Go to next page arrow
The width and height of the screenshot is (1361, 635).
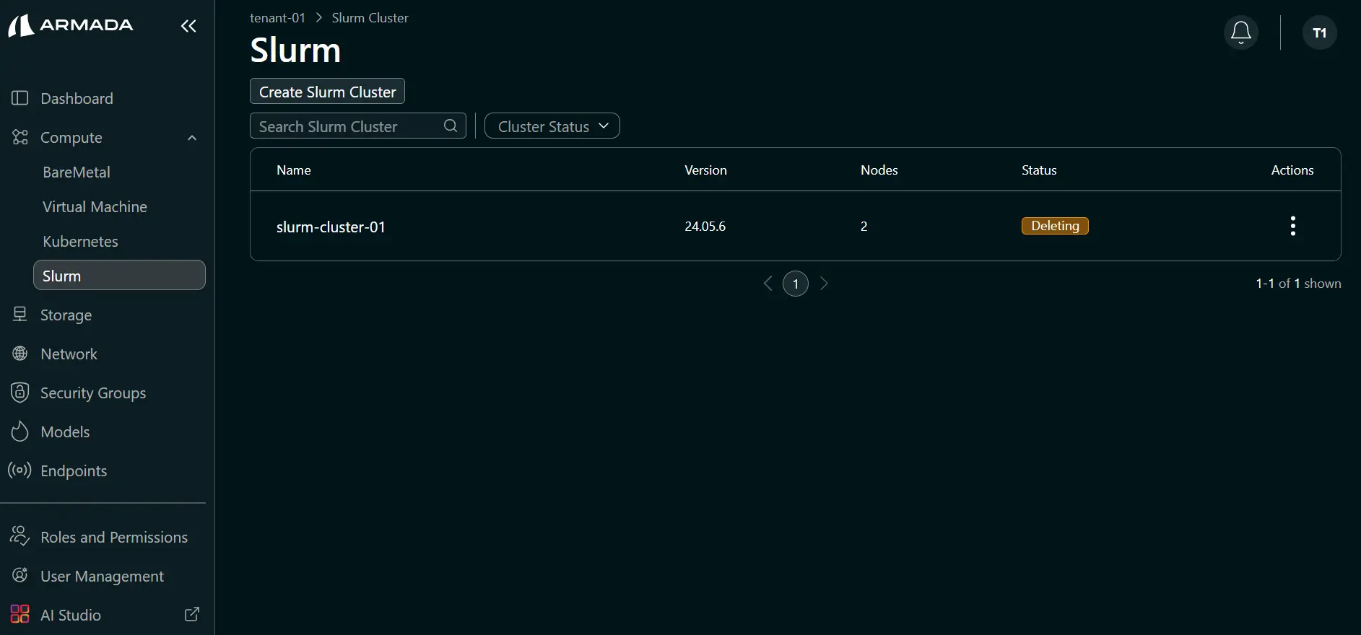[824, 284]
